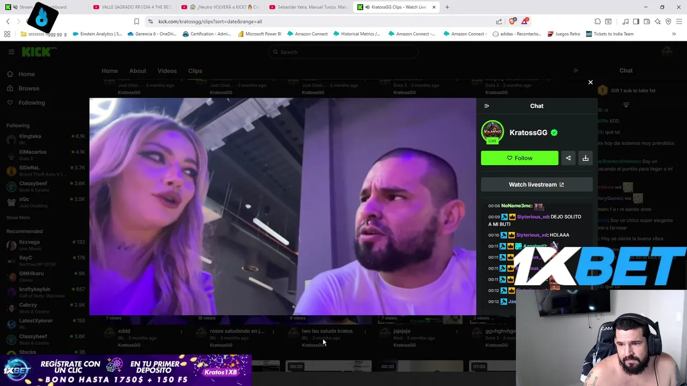This screenshot has height=386, width=687.
Task: Go back with the browser back arrow
Action: click(x=8, y=21)
